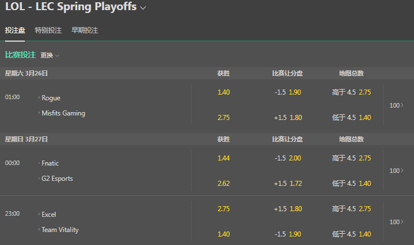Pick Misfits Gaming to win at 2.75
This screenshot has width=414, height=245.
[x=224, y=118]
